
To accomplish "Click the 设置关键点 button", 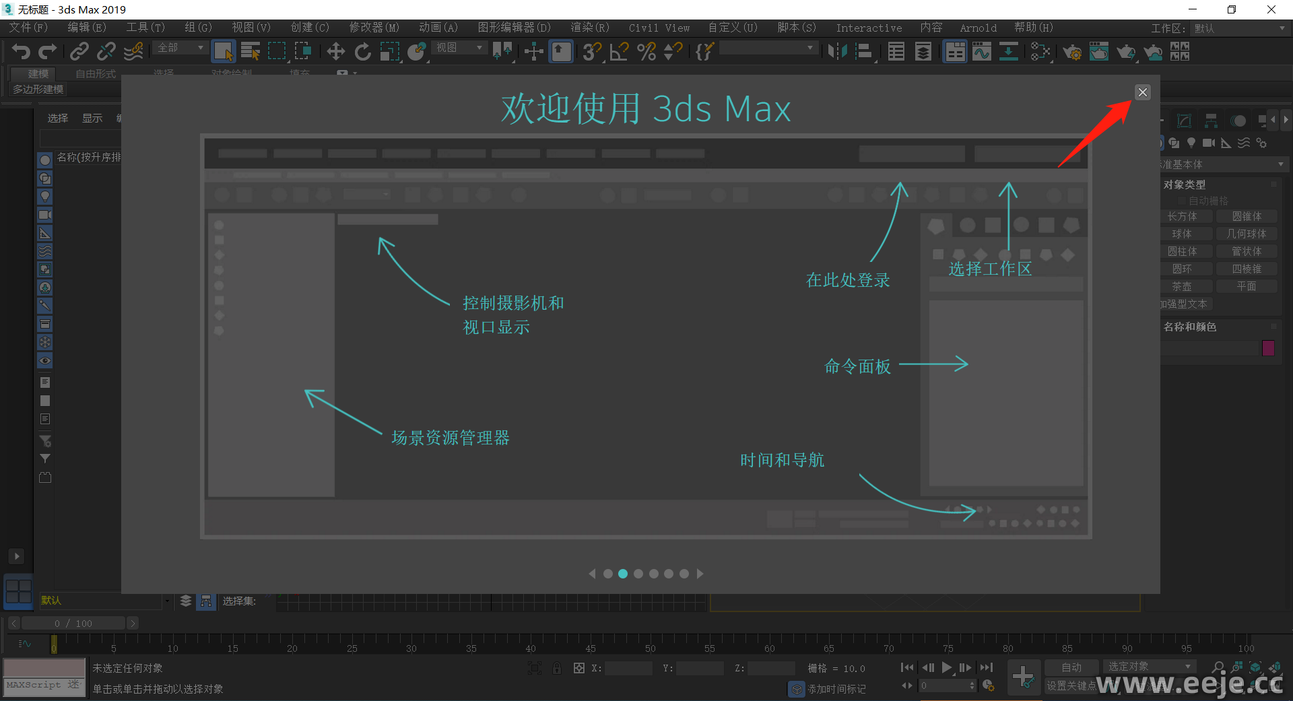I will point(1071,686).
